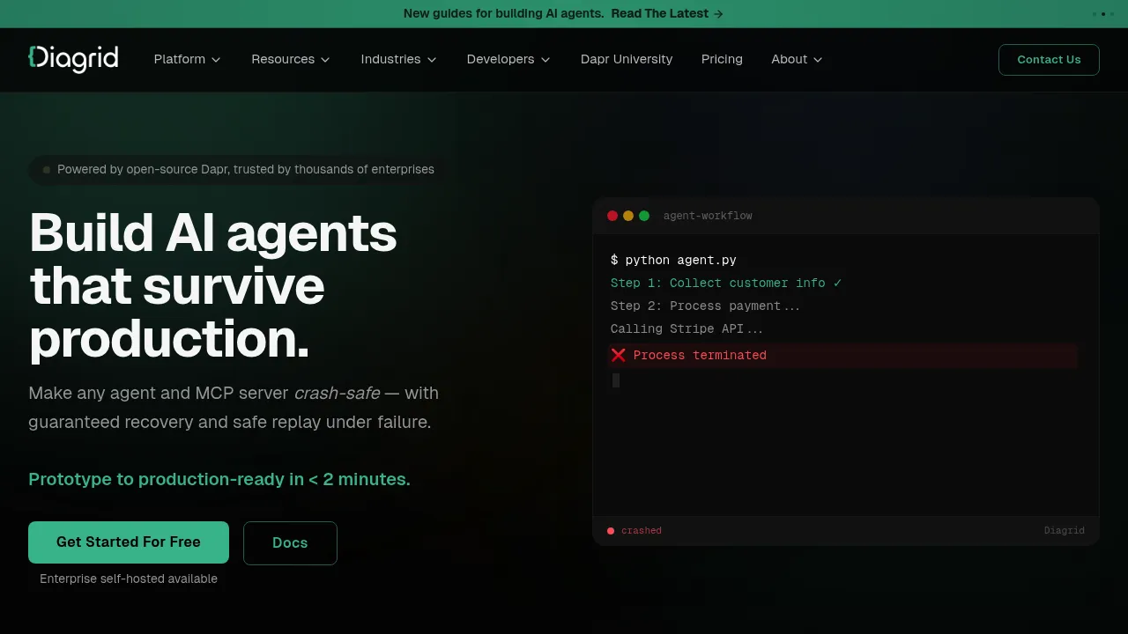Click the green dot in terminal window
This screenshot has height=634, width=1128.
point(644,216)
